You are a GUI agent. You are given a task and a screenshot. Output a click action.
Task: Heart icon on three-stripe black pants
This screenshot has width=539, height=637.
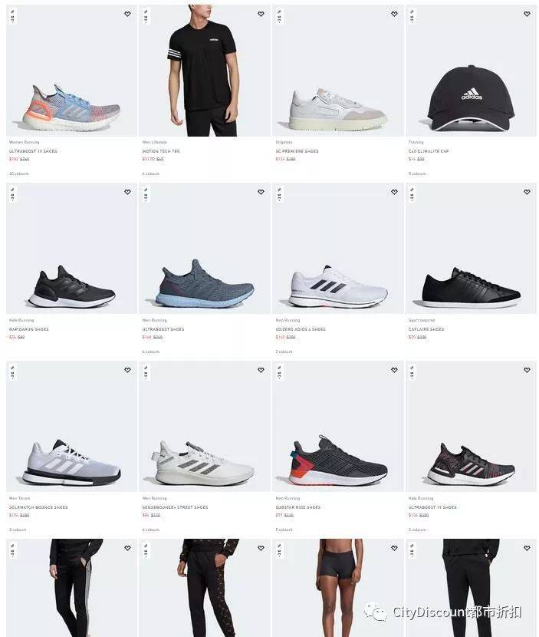point(127,548)
